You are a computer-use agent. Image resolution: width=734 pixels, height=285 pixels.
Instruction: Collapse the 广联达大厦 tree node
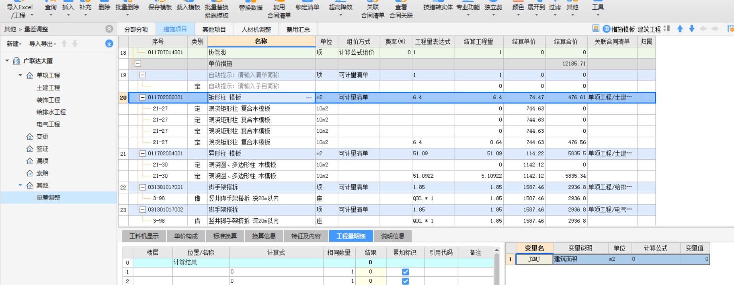[x=7, y=61]
